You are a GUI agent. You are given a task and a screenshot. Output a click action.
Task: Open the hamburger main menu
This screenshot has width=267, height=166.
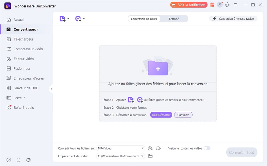pos(235,5)
